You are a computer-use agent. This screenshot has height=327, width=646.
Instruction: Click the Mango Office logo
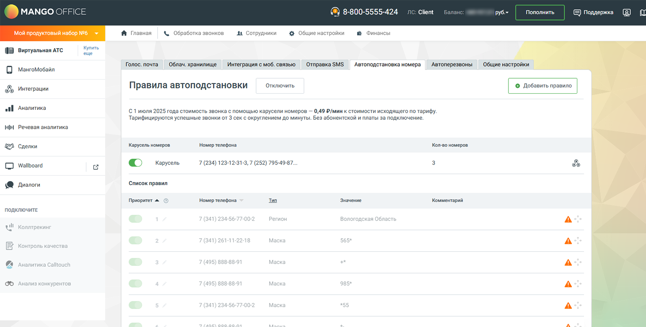point(45,12)
